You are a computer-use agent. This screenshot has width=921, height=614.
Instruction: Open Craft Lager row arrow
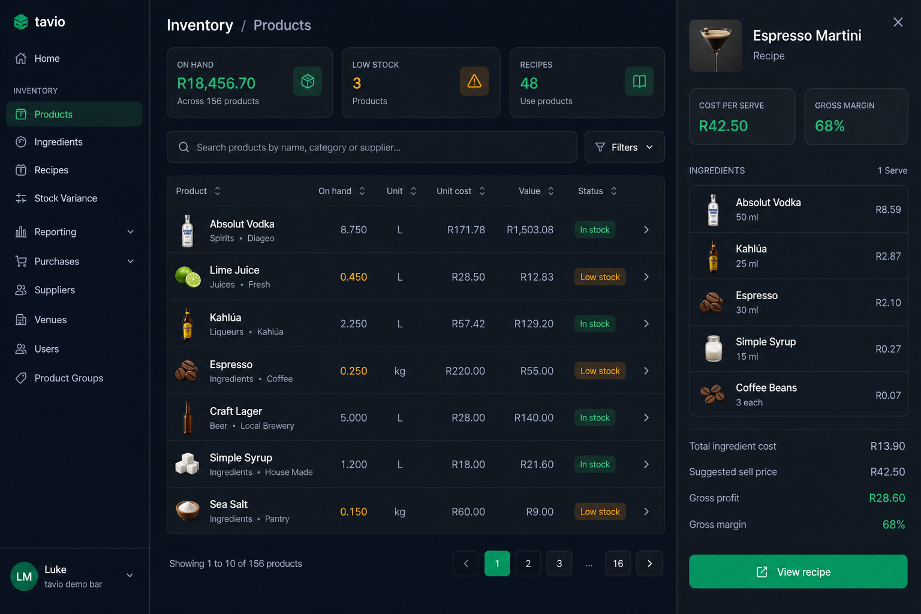646,418
